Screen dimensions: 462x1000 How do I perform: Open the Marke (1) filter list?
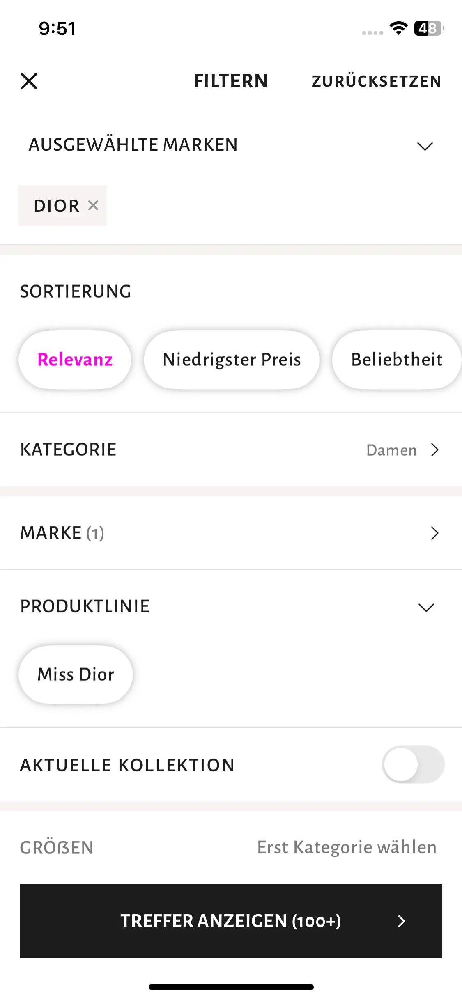[231, 533]
